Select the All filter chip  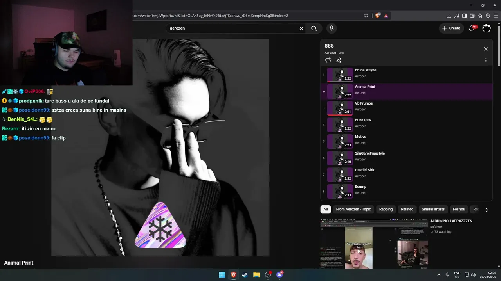point(325,209)
